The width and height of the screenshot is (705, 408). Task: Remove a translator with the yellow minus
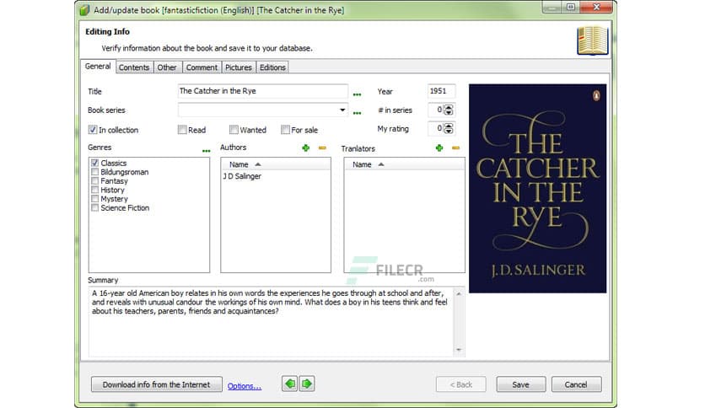coord(456,148)
